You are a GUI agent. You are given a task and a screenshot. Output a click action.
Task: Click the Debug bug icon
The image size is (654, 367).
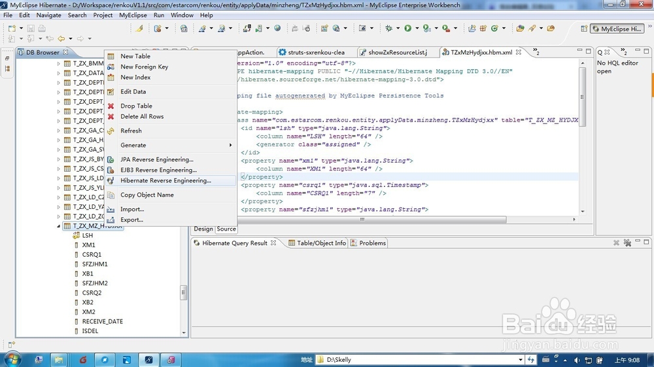tap(388, 28)
